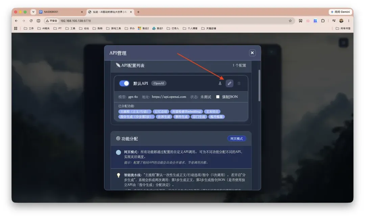Click the 智能流水线 lightbulb icon

[119, 175]
